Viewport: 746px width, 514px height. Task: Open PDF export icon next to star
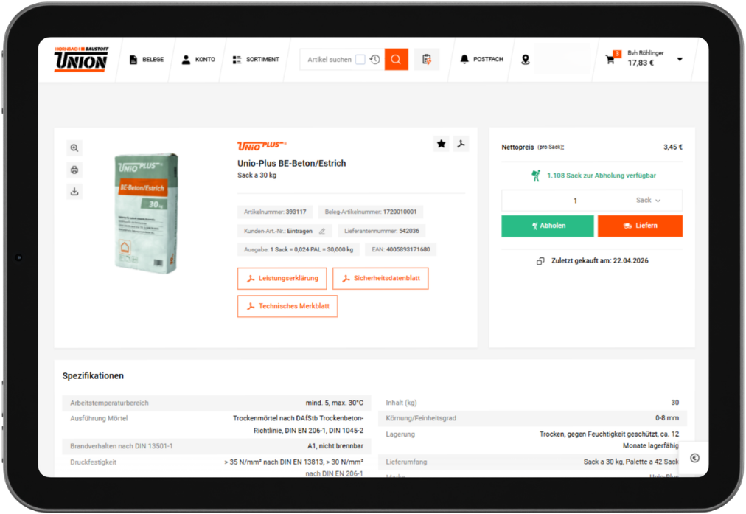461,144
